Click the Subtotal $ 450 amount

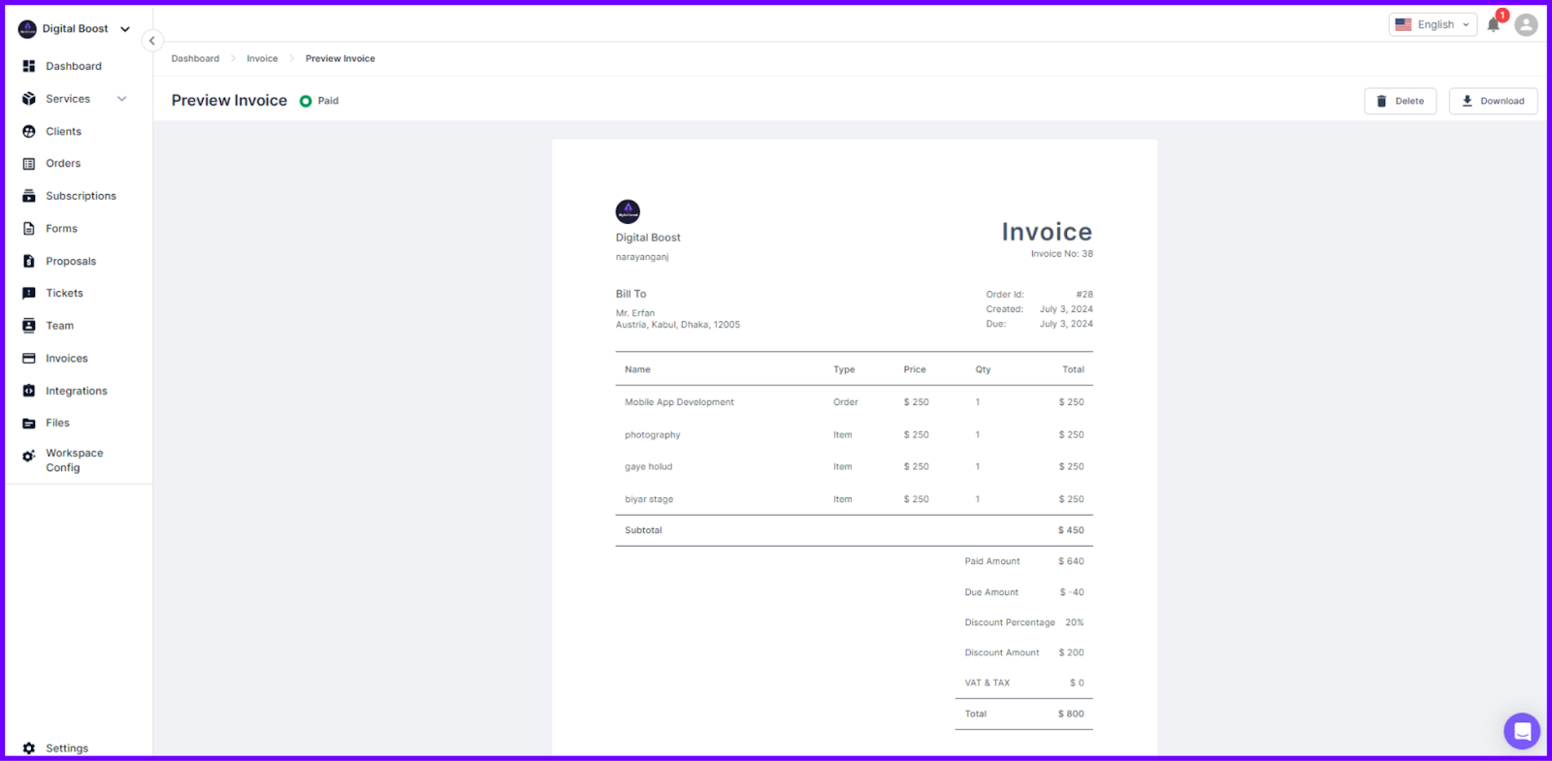[x=1071, y=530]
